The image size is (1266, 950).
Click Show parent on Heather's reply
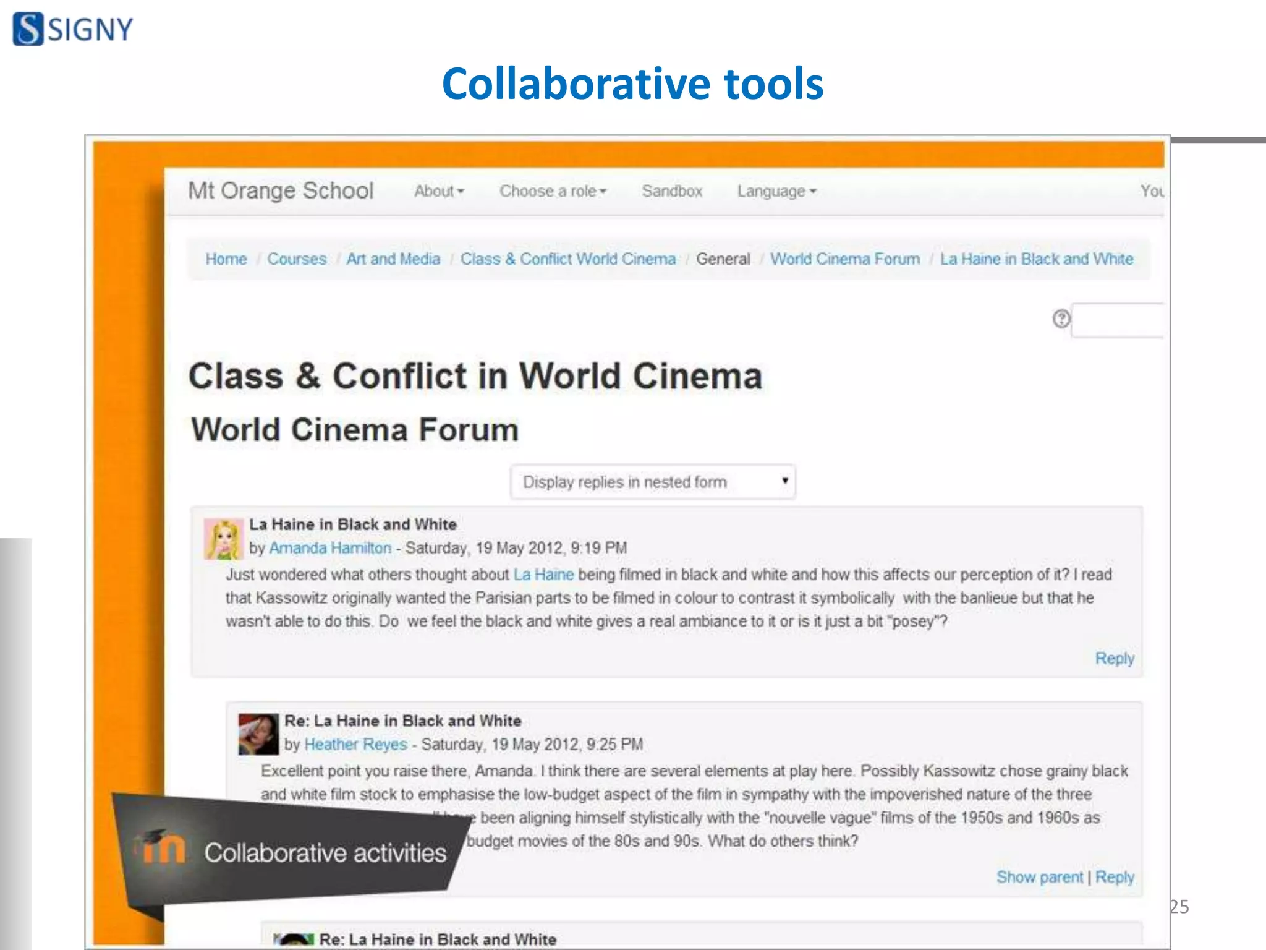click(1040, 877)
